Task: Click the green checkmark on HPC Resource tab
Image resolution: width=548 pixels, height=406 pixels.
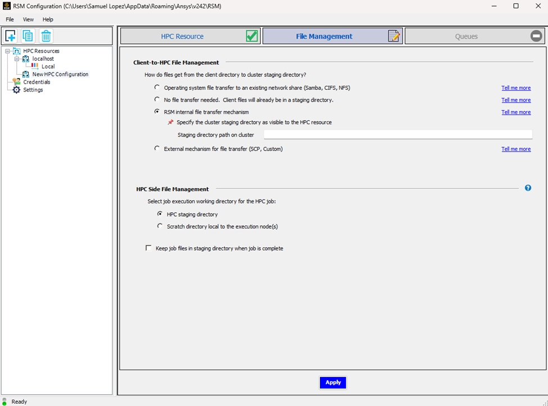Action: (x=252, y=36)
